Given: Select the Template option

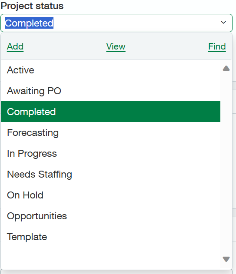Looking at the screenshot, I should (110, 237).
